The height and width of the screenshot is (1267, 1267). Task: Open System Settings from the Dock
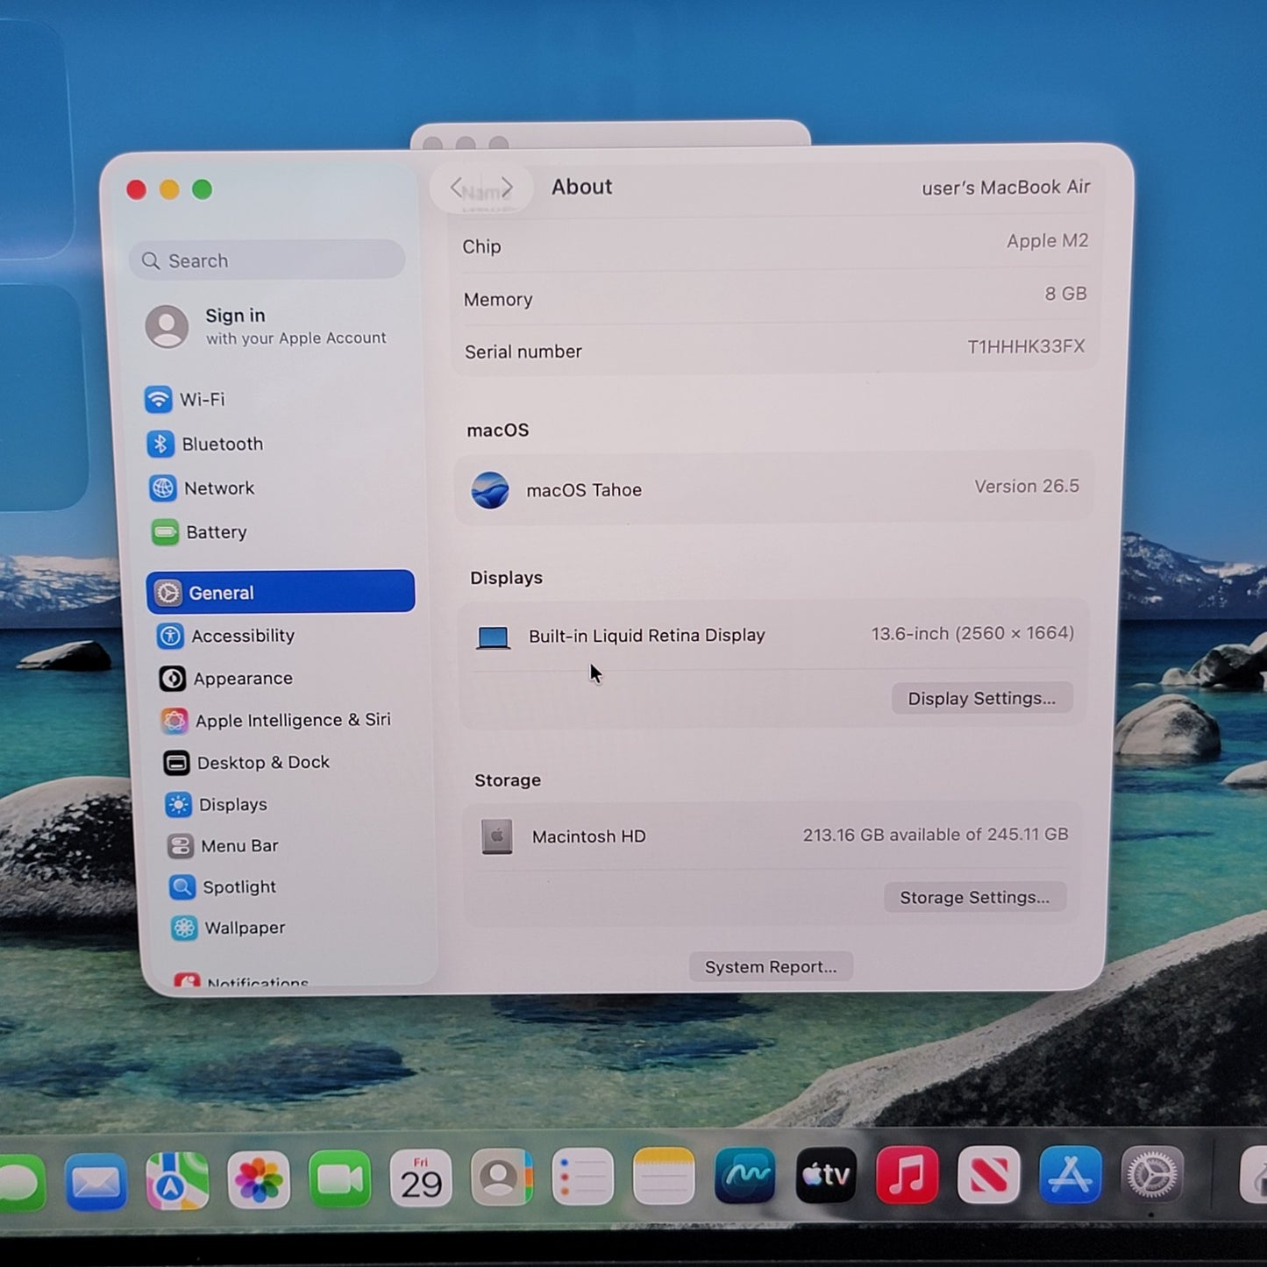click(1151, 1174)
